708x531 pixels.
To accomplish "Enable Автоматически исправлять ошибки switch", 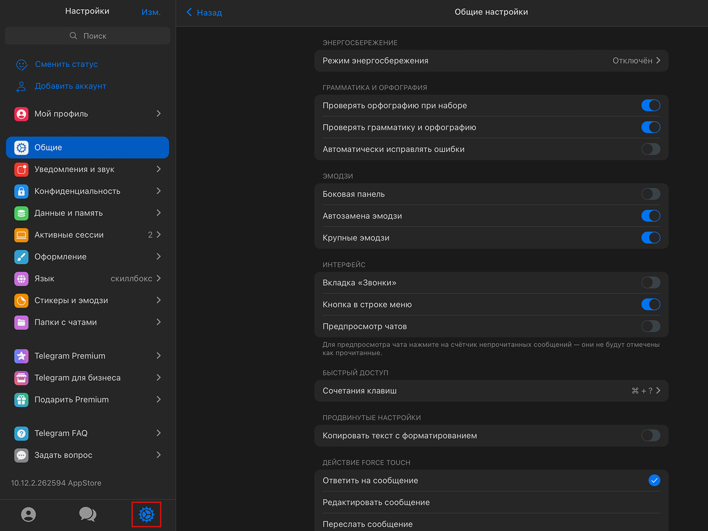I will pos(651,149).
